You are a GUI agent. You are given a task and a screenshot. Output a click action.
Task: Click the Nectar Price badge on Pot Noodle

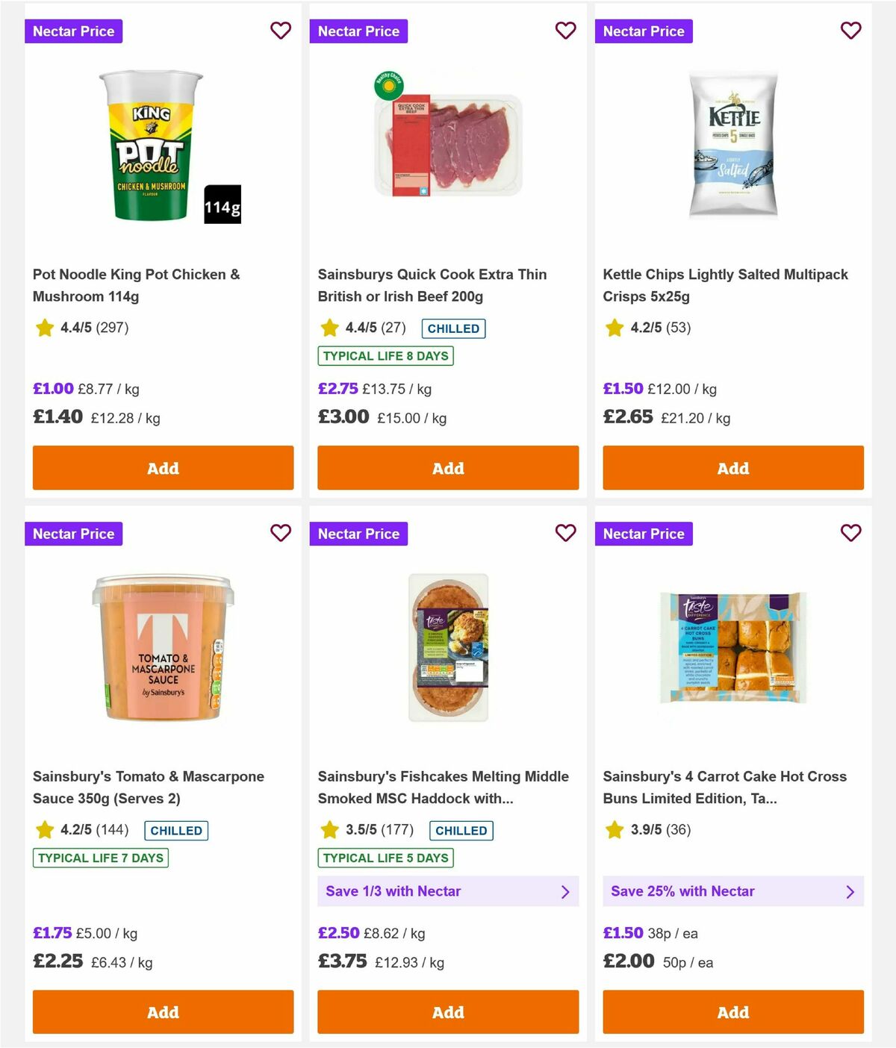[x=74, y=31]
